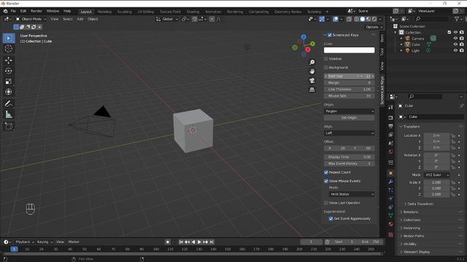Open the Modifier properties wrench tab
The image size is (467, 262).
click(x=391, y=181)
